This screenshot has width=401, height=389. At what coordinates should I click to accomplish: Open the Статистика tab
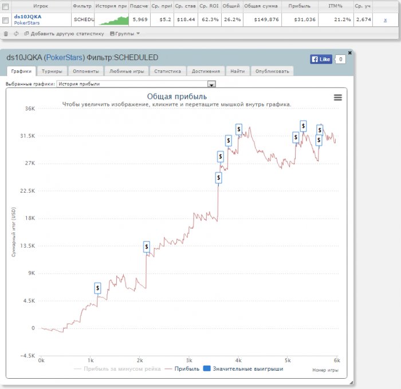tap(168, 72)
